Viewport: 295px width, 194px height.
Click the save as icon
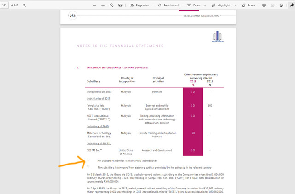pos(281,5)
